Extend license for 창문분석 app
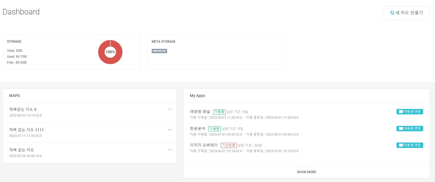The image size is (435, 182). 409,129
